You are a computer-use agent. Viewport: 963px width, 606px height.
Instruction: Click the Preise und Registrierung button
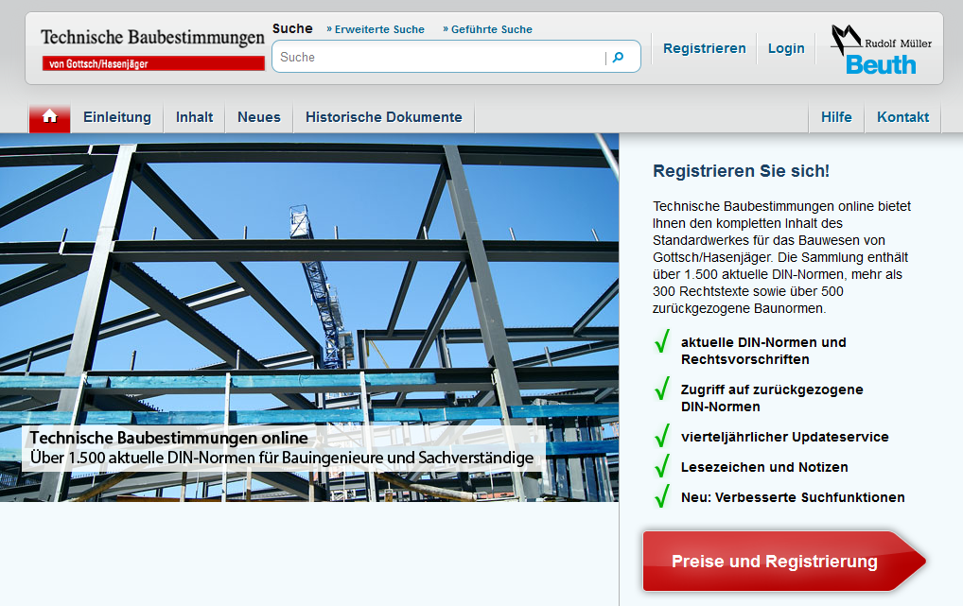pos(784,562)
